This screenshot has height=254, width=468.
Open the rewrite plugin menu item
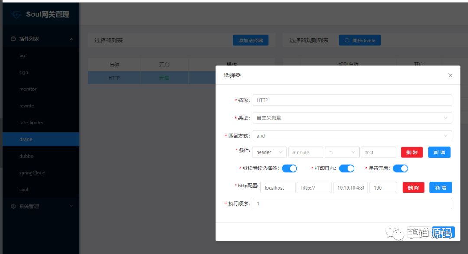pyautogui.click(x=41, y=106)
